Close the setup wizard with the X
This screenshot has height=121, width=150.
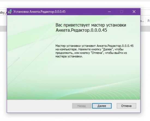134,12
